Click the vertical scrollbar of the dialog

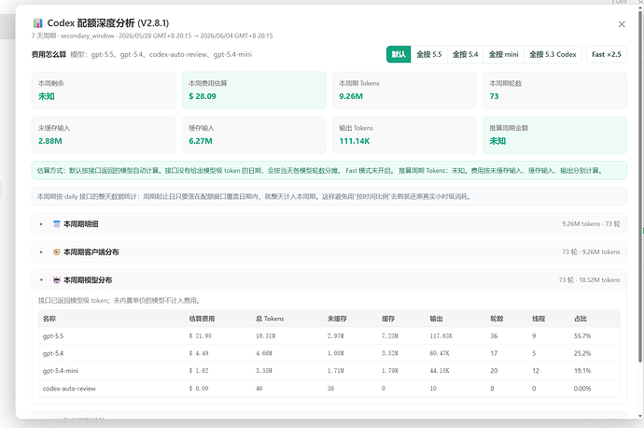click(x=640, y=187)
